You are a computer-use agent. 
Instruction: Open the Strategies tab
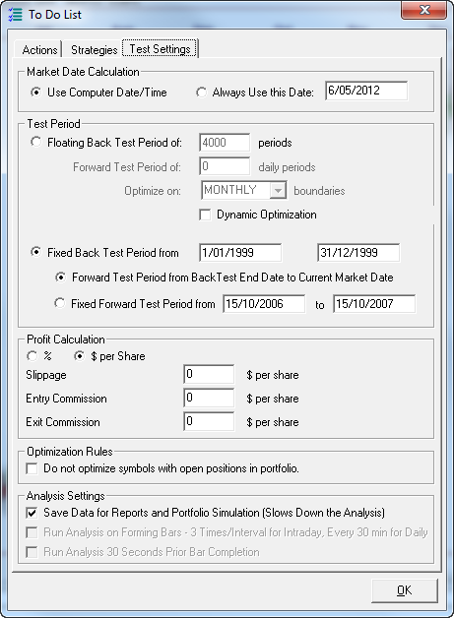tap(94, 49)
